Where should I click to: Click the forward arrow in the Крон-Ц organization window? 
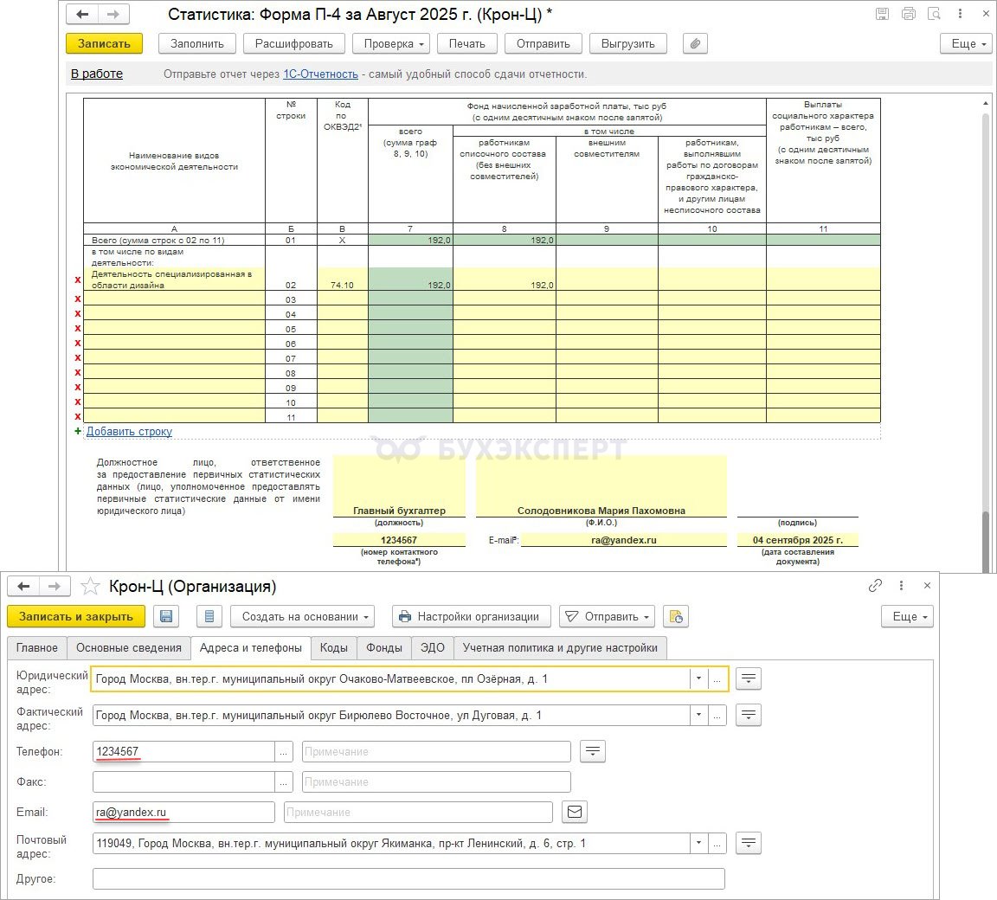[55, 586]
